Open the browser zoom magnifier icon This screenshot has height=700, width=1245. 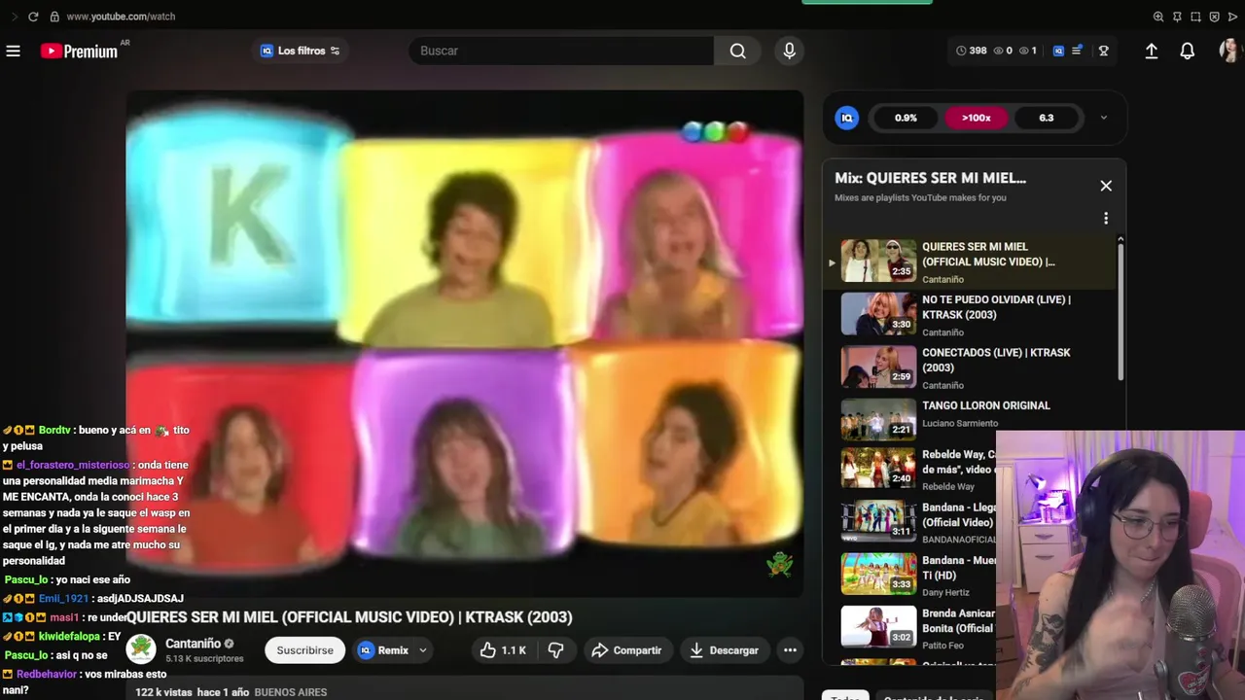point(1158,17)
